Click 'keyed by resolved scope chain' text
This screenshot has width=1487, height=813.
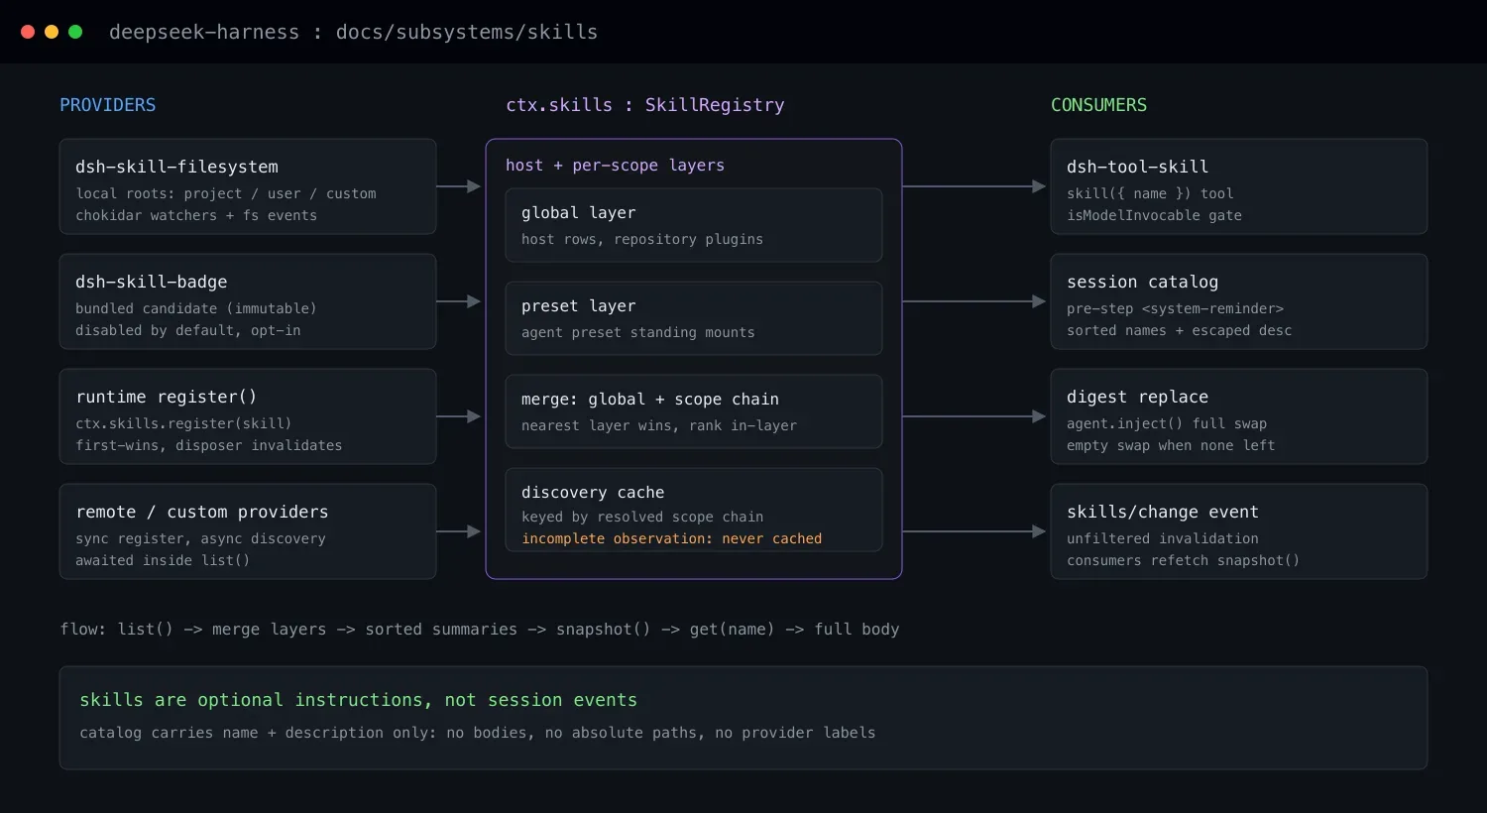click(642, 517)
